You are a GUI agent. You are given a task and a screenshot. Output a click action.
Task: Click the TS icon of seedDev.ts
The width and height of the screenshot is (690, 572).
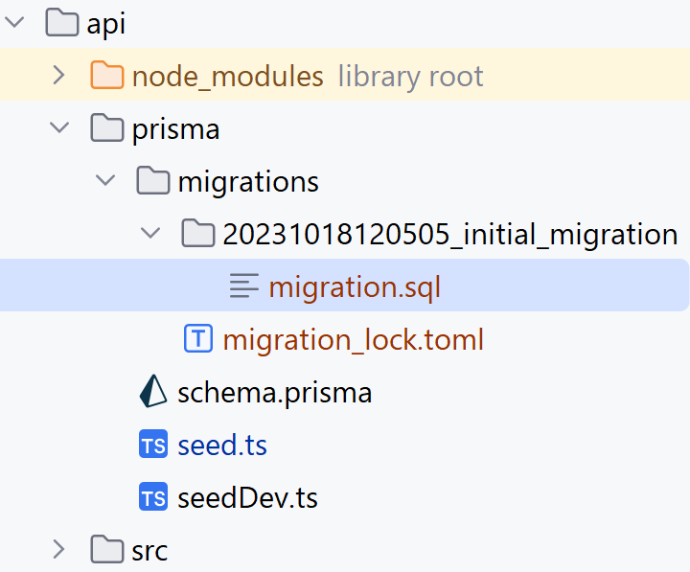point(153,496)
